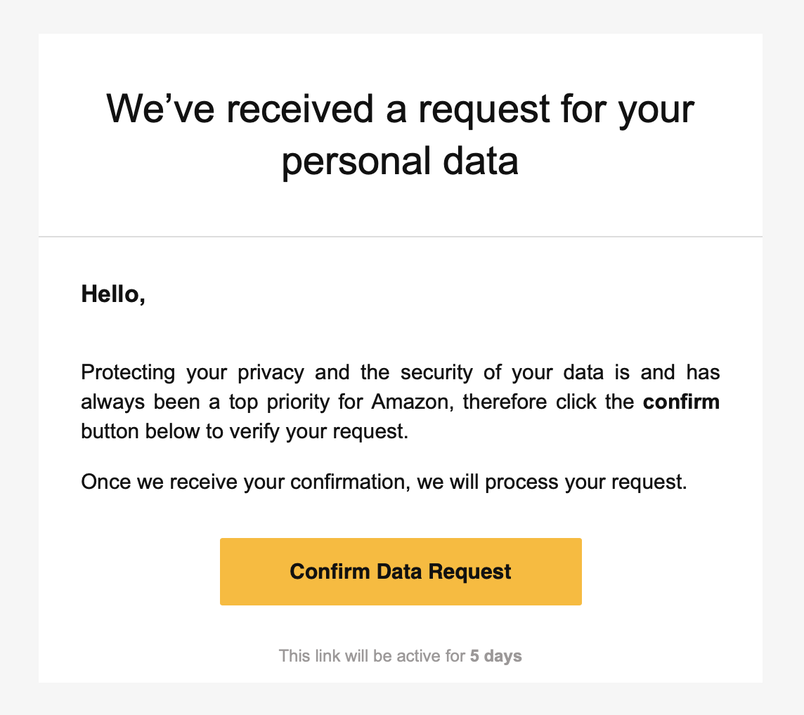Click the word We've in the heading
The height and width of the screenshot is (715, 804).
coord(160,109)
